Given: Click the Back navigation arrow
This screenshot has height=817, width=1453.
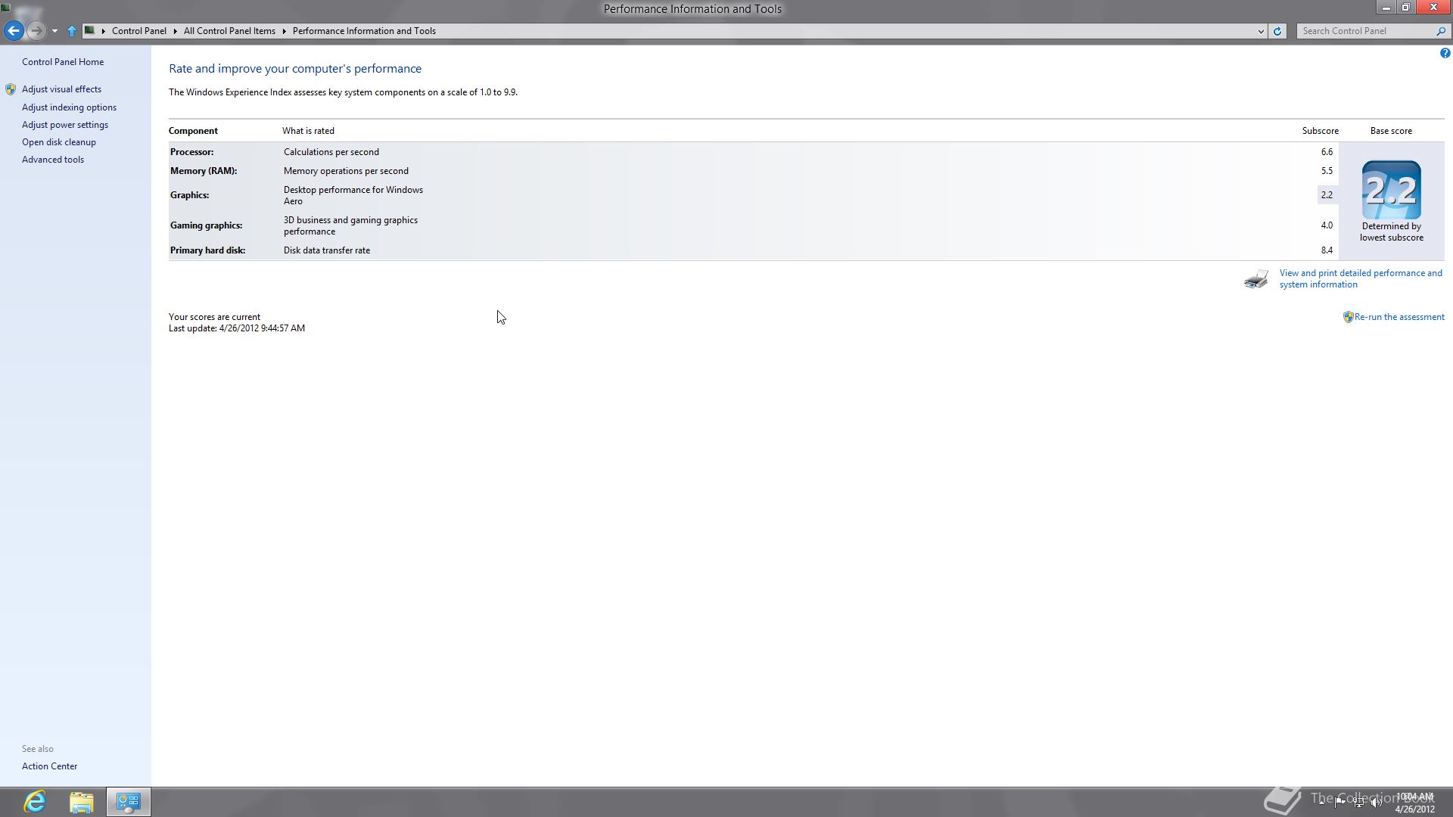Looking at the screenshot, I should [x=14, y=31].
